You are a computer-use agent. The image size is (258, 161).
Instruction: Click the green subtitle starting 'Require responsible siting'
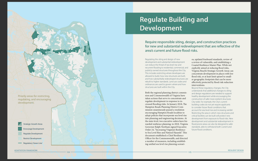pyautogui.click(x=192, y=46)
